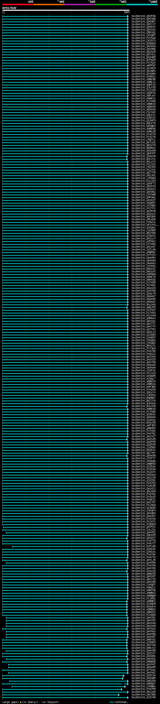Select the UniRef100_B7FHZ5 label
Viewport: 160px width, 704px height.
[x=143, y=60]
